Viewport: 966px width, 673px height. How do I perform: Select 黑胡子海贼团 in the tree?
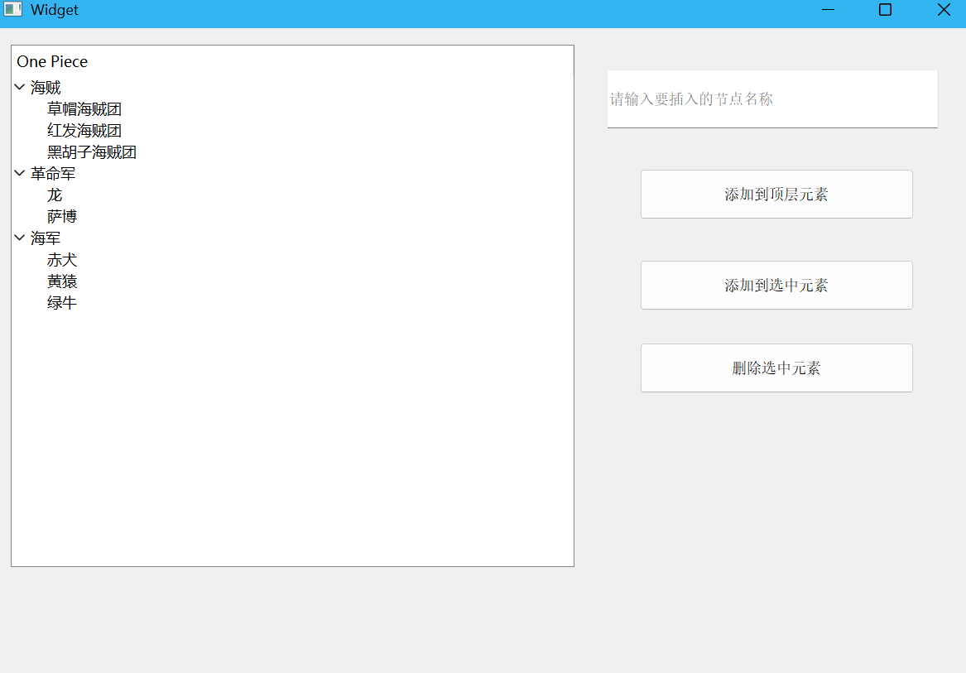pos(92,152)
